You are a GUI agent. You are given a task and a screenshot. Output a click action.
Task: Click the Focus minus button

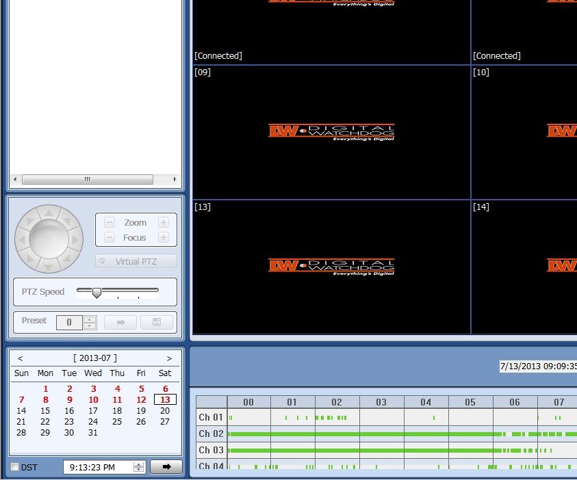point(110,237)
